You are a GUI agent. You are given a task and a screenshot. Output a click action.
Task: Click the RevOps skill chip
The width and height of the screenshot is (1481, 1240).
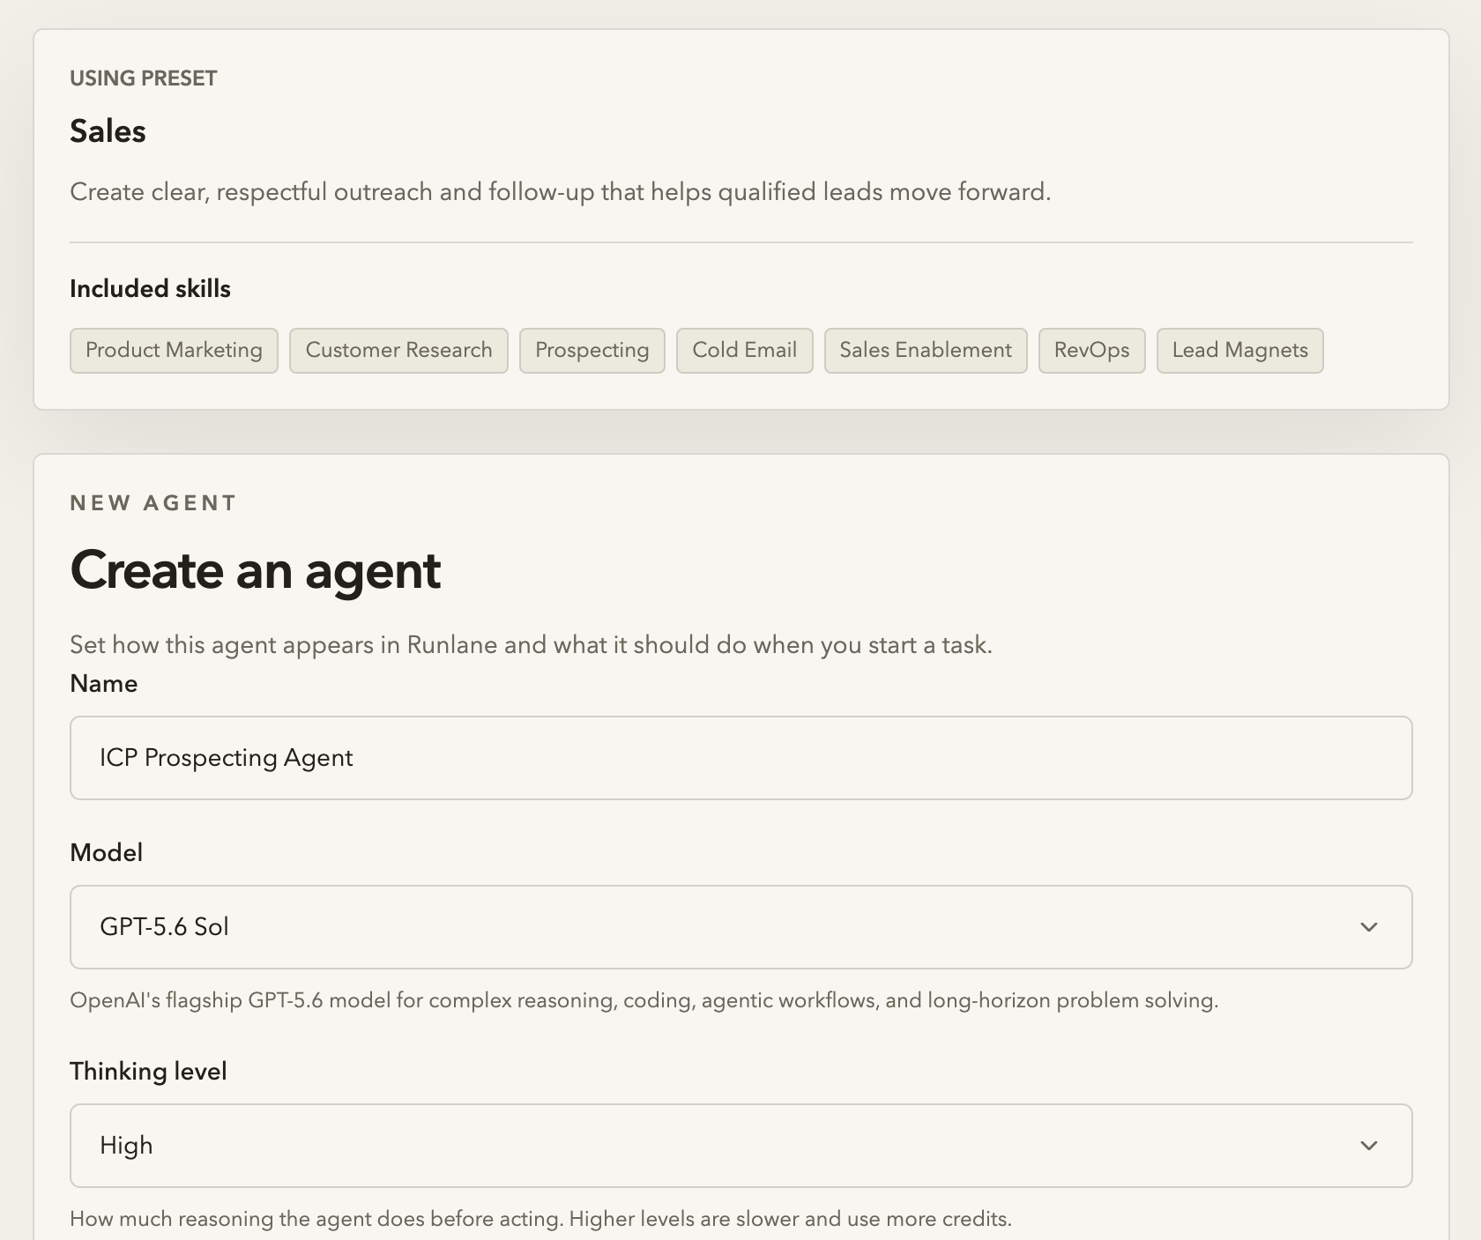1091,351
